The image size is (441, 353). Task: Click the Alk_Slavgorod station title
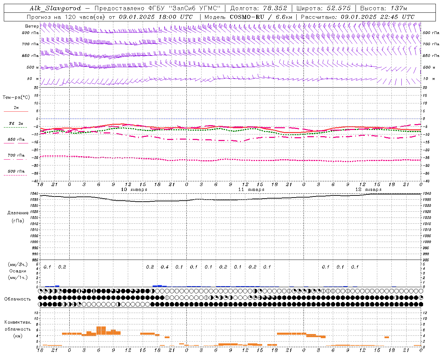click(x=55, y=8)
